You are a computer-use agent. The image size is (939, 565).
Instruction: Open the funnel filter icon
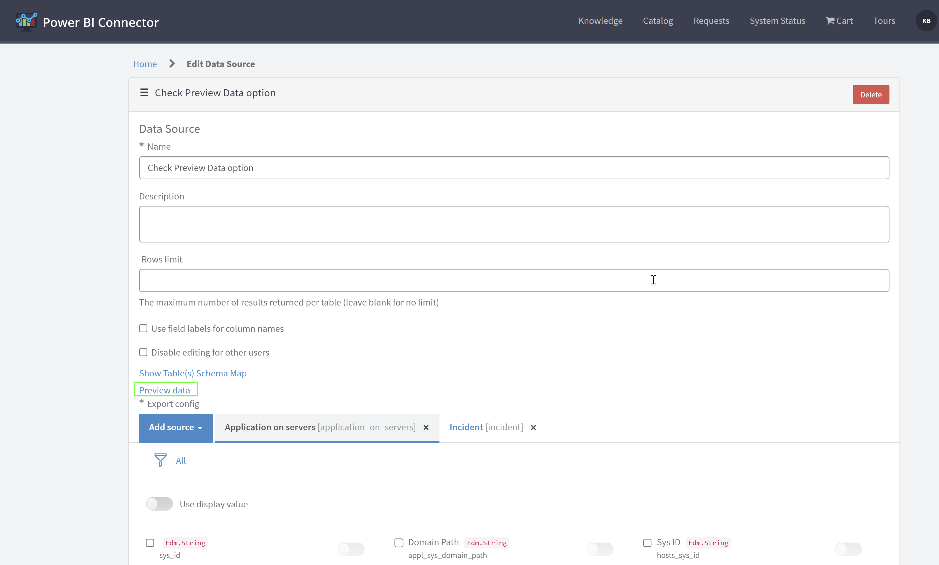(x=160, y=460)
